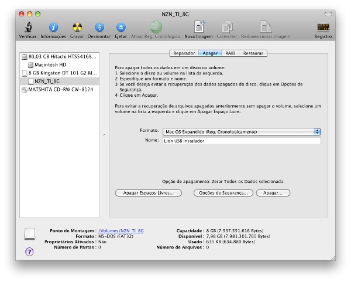The width and height of the screenshot is (351, 282).
Task: Click the Nome text field
Action: click(242, 141)
